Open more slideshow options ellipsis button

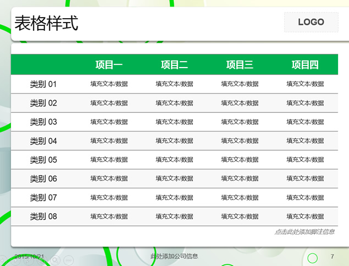68,260
